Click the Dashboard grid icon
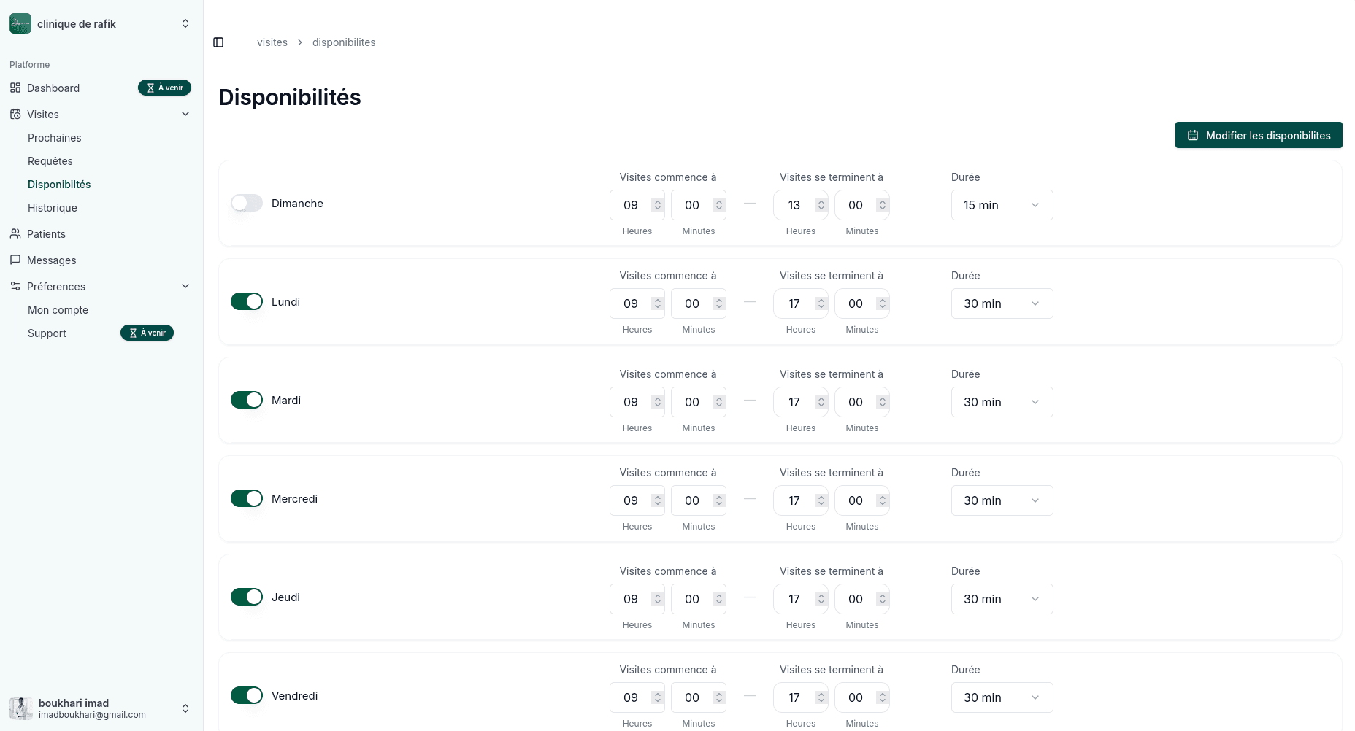 15,88
